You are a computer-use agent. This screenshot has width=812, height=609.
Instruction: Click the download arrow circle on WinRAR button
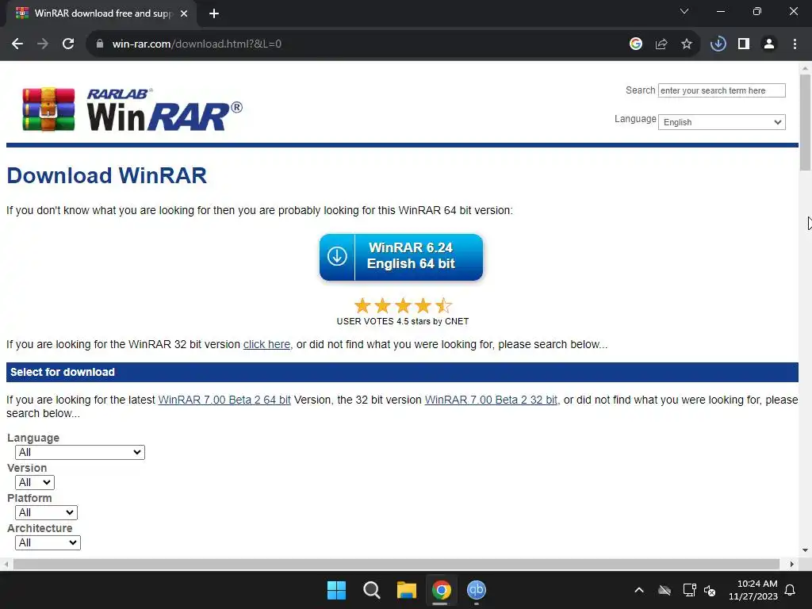coord(337,256)
